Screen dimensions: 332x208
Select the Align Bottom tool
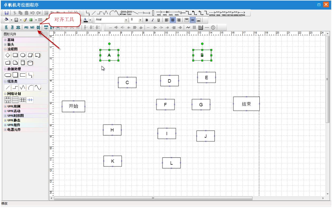[x=32, y=27]
